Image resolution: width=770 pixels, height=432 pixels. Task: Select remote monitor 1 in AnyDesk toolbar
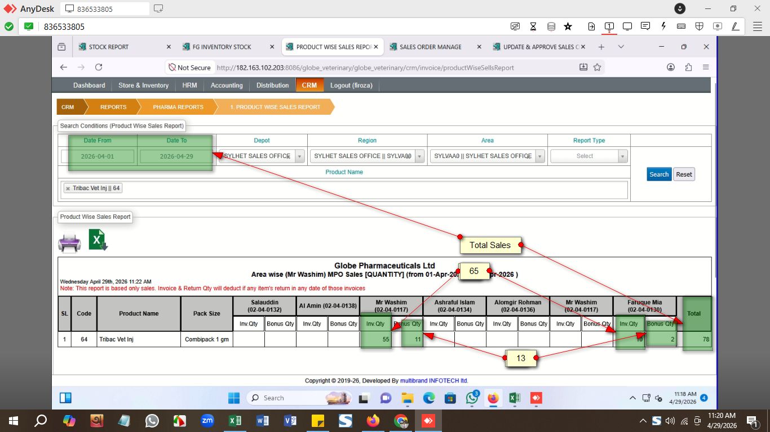pos(609,26)
